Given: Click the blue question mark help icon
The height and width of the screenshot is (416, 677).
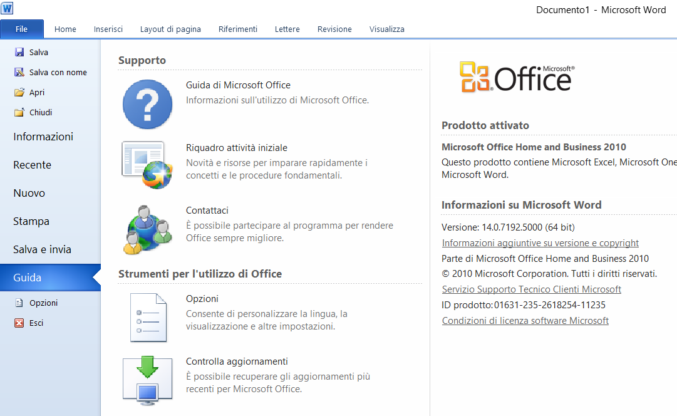Looking at the screenshot, I should pyautogui.click(x=148, y=104).
